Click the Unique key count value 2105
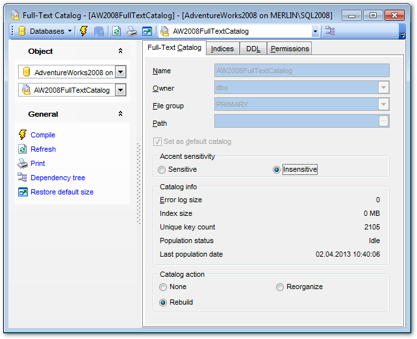The height and width of the screenshot is (339, 417). point(372,227)
